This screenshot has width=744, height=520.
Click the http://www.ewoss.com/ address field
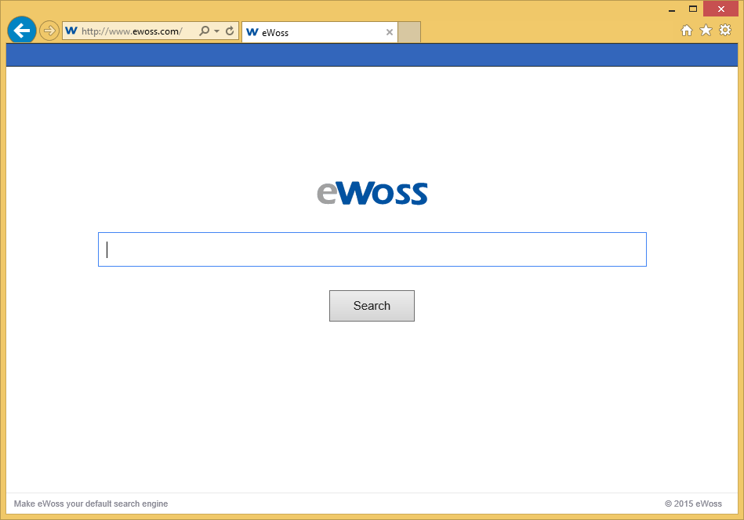(132, 31)
